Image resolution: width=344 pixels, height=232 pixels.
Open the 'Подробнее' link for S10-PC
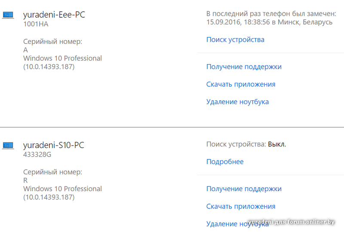225,162
